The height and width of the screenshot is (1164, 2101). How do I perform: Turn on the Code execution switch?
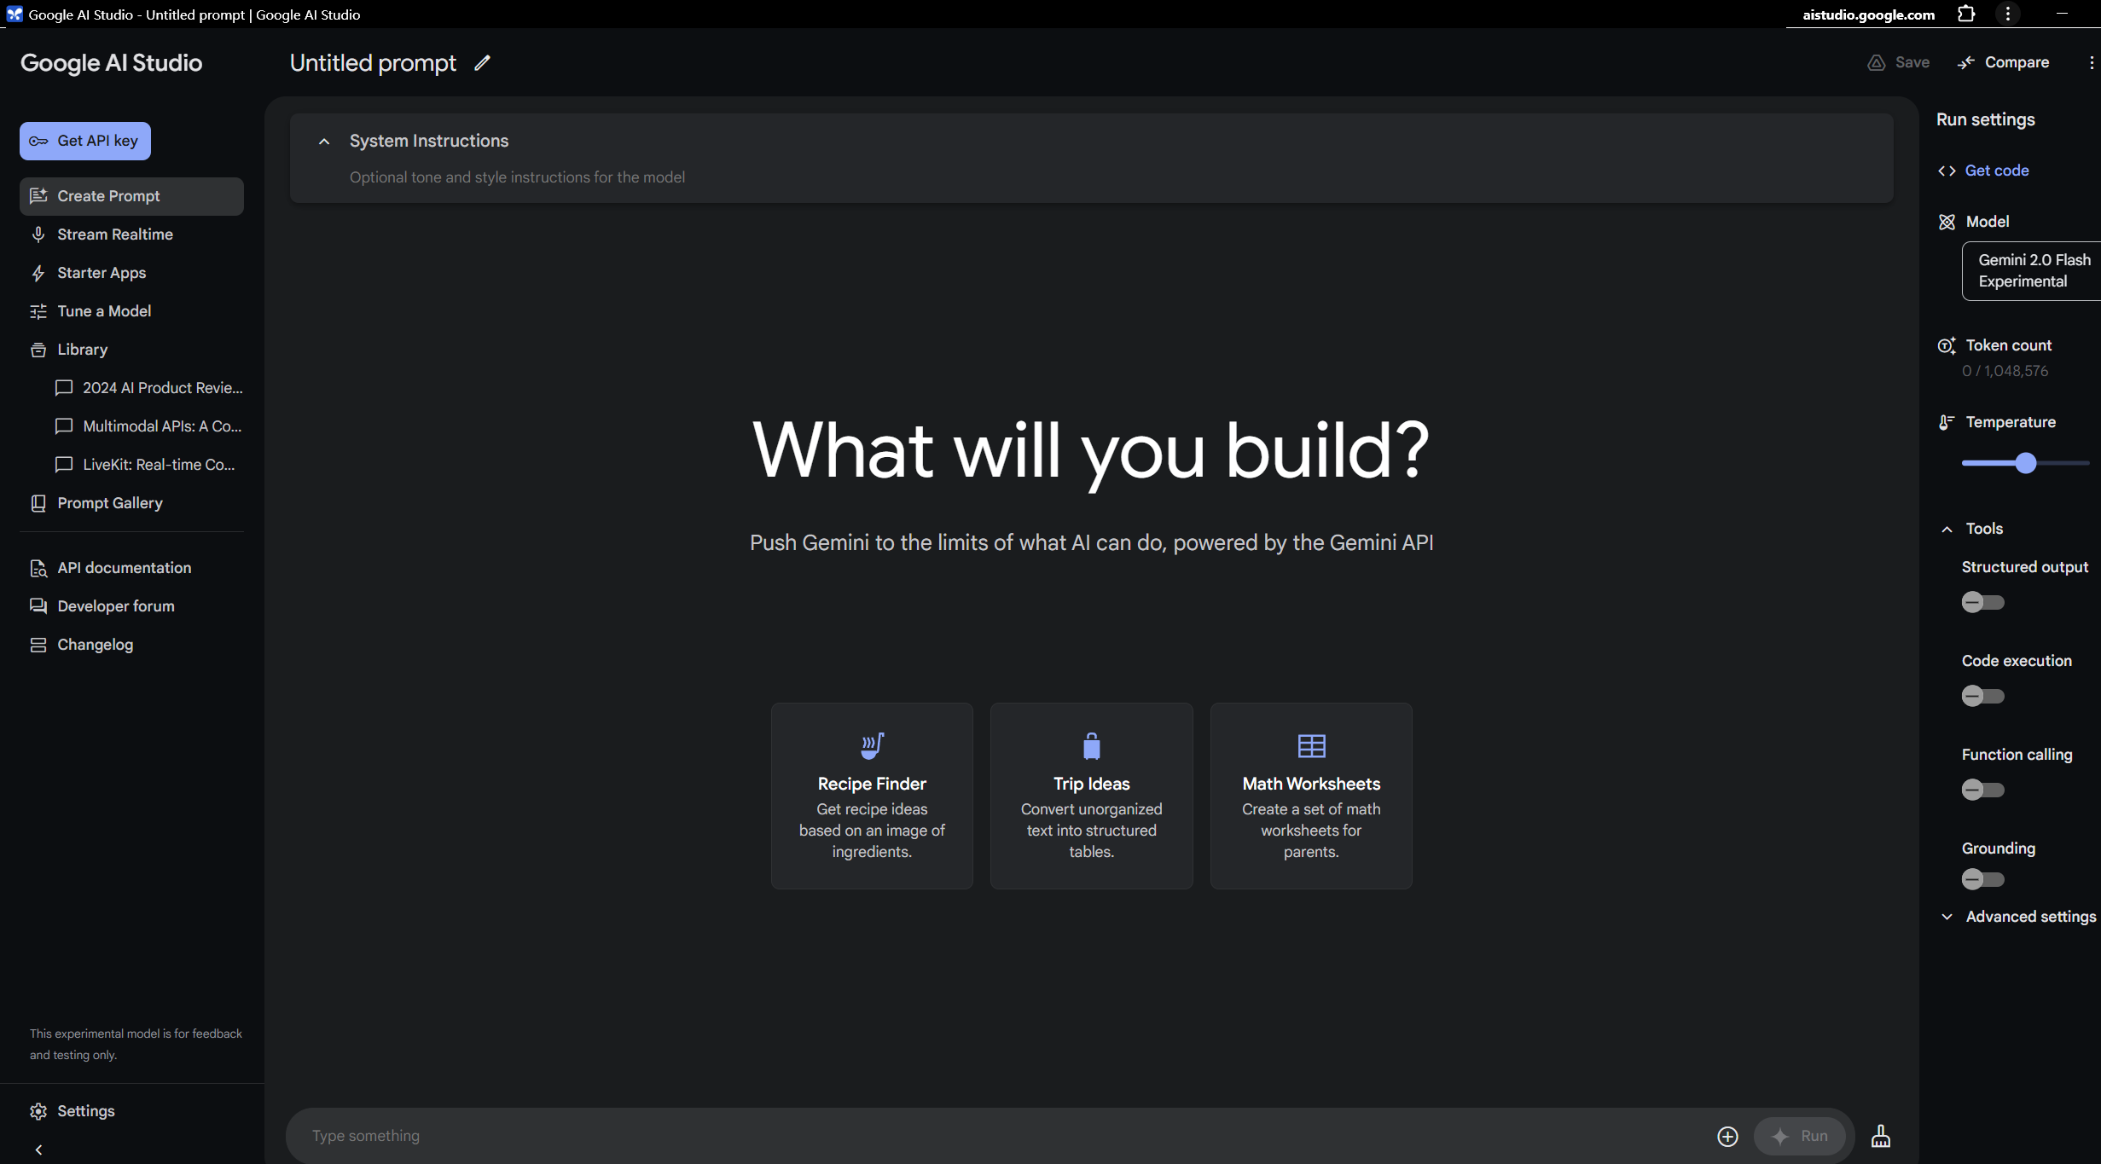(1982, 697)
